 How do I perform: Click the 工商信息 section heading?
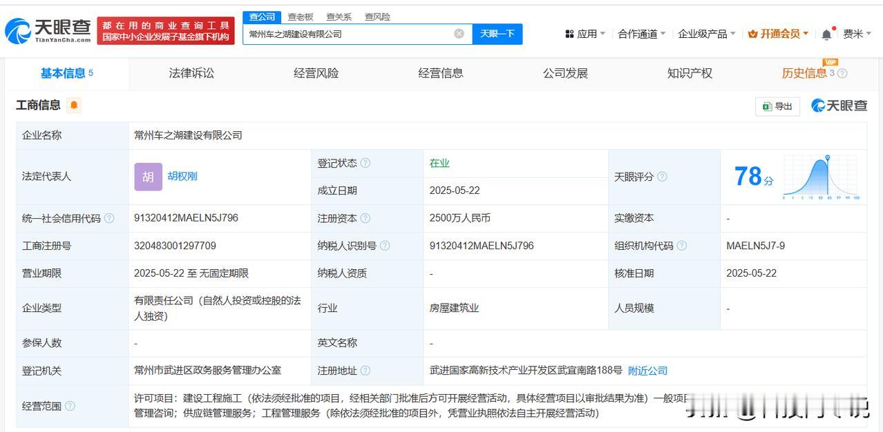38,105
